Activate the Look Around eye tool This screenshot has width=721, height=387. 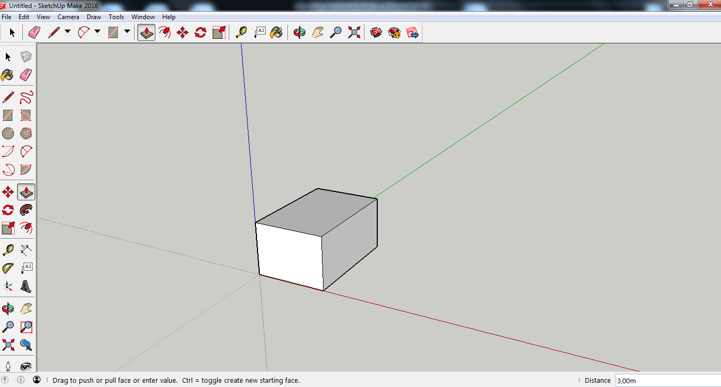tap(26, 365)
